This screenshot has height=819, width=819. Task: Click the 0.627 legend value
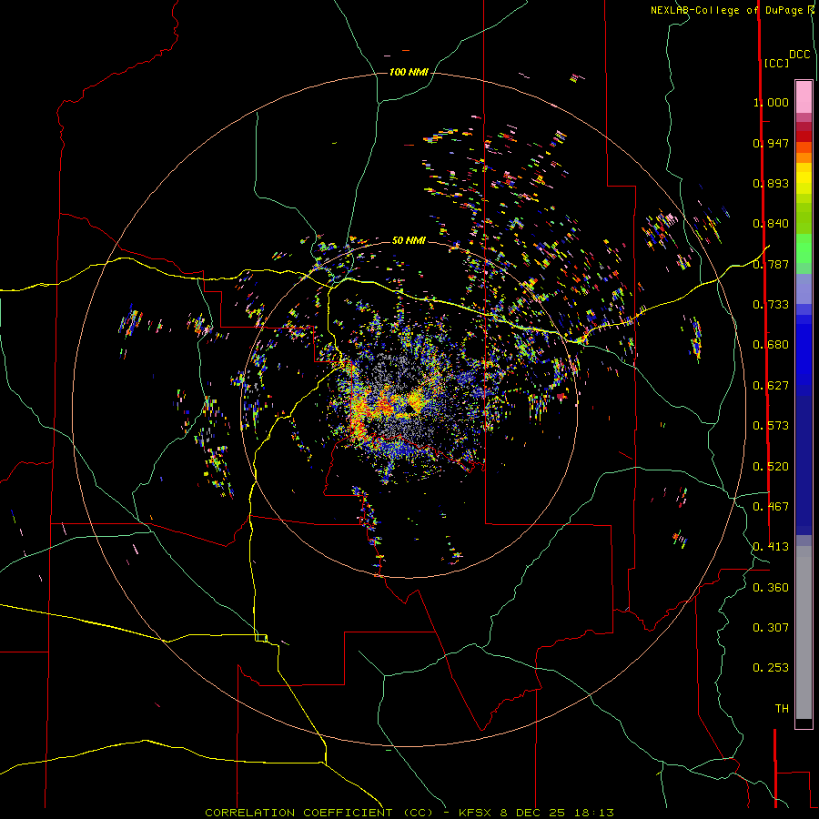pyautogui.click(x=771, y=386)
